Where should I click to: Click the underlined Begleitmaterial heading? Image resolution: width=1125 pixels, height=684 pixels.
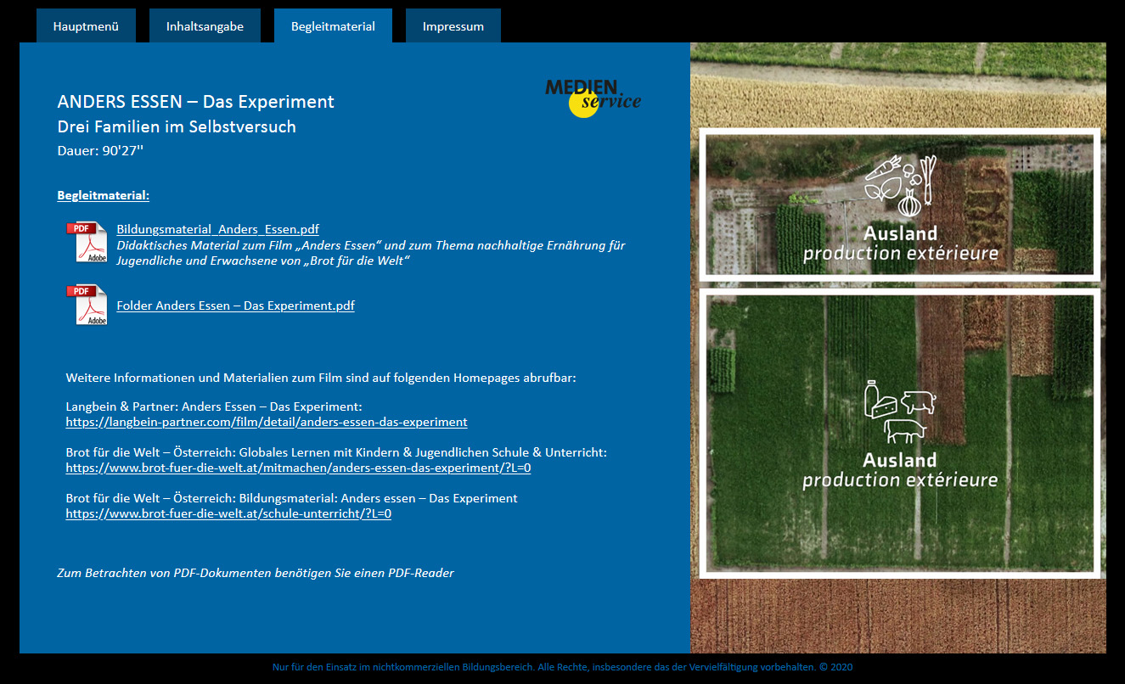tap(103, 195)
